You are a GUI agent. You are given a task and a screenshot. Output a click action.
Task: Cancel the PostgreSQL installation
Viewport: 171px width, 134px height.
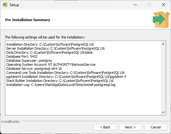tap(156, 127)
